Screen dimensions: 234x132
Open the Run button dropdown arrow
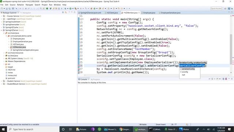[73, 8]
